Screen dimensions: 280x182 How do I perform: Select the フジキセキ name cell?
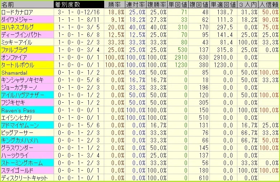[27, 103]
